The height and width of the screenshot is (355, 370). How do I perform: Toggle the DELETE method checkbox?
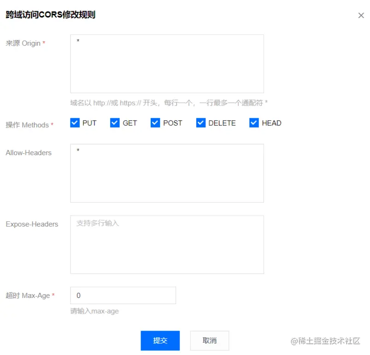click(201, 123)
